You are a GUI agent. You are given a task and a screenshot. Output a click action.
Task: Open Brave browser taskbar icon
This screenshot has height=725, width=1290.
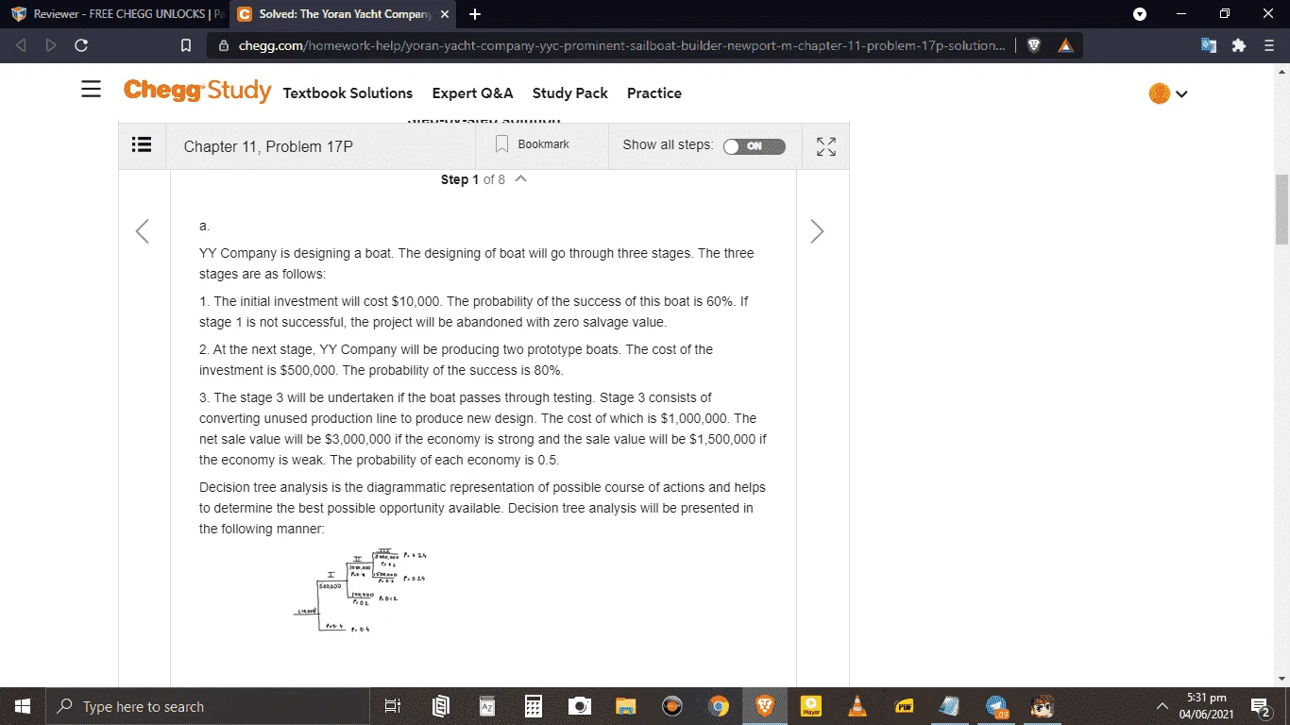765,706
